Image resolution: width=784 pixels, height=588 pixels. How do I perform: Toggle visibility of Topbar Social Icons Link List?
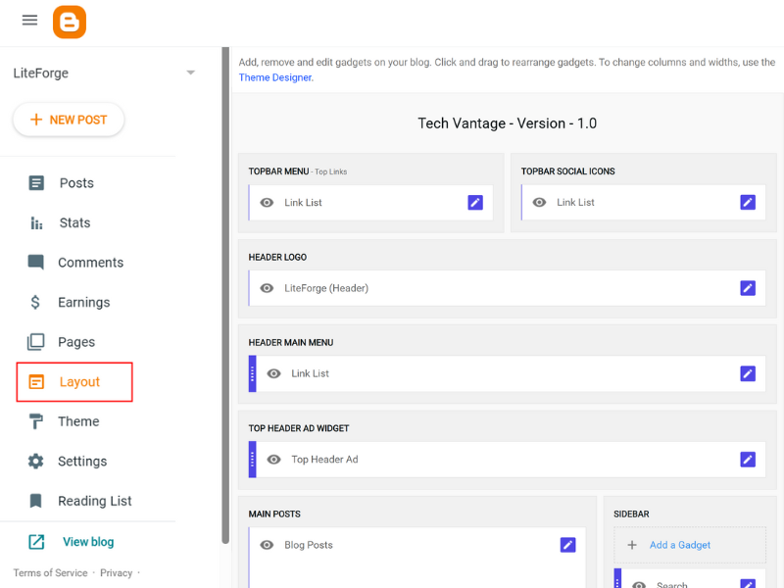click(538, 203)
